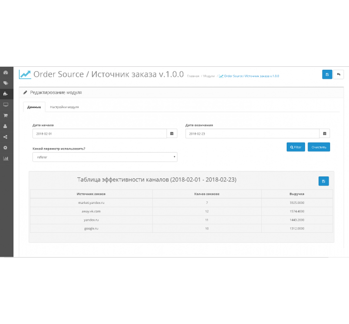Click the order count 12 cell
The image size is (349, 324).
tap(207, 211)
